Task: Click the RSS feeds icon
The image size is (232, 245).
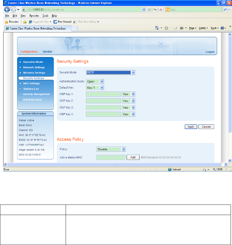Action: 166,28
